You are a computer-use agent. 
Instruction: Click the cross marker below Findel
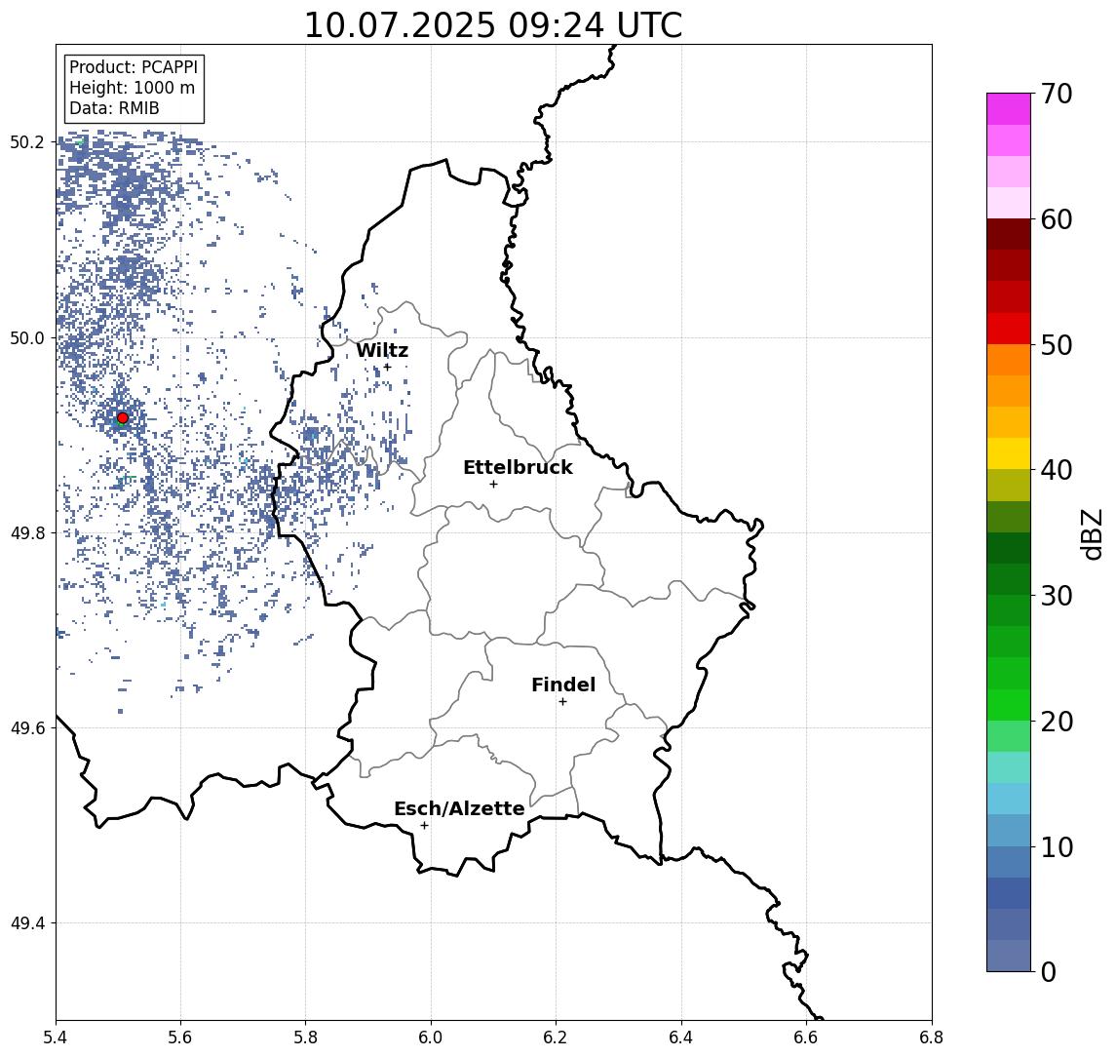pyautogui.click(x=562, y=702)
